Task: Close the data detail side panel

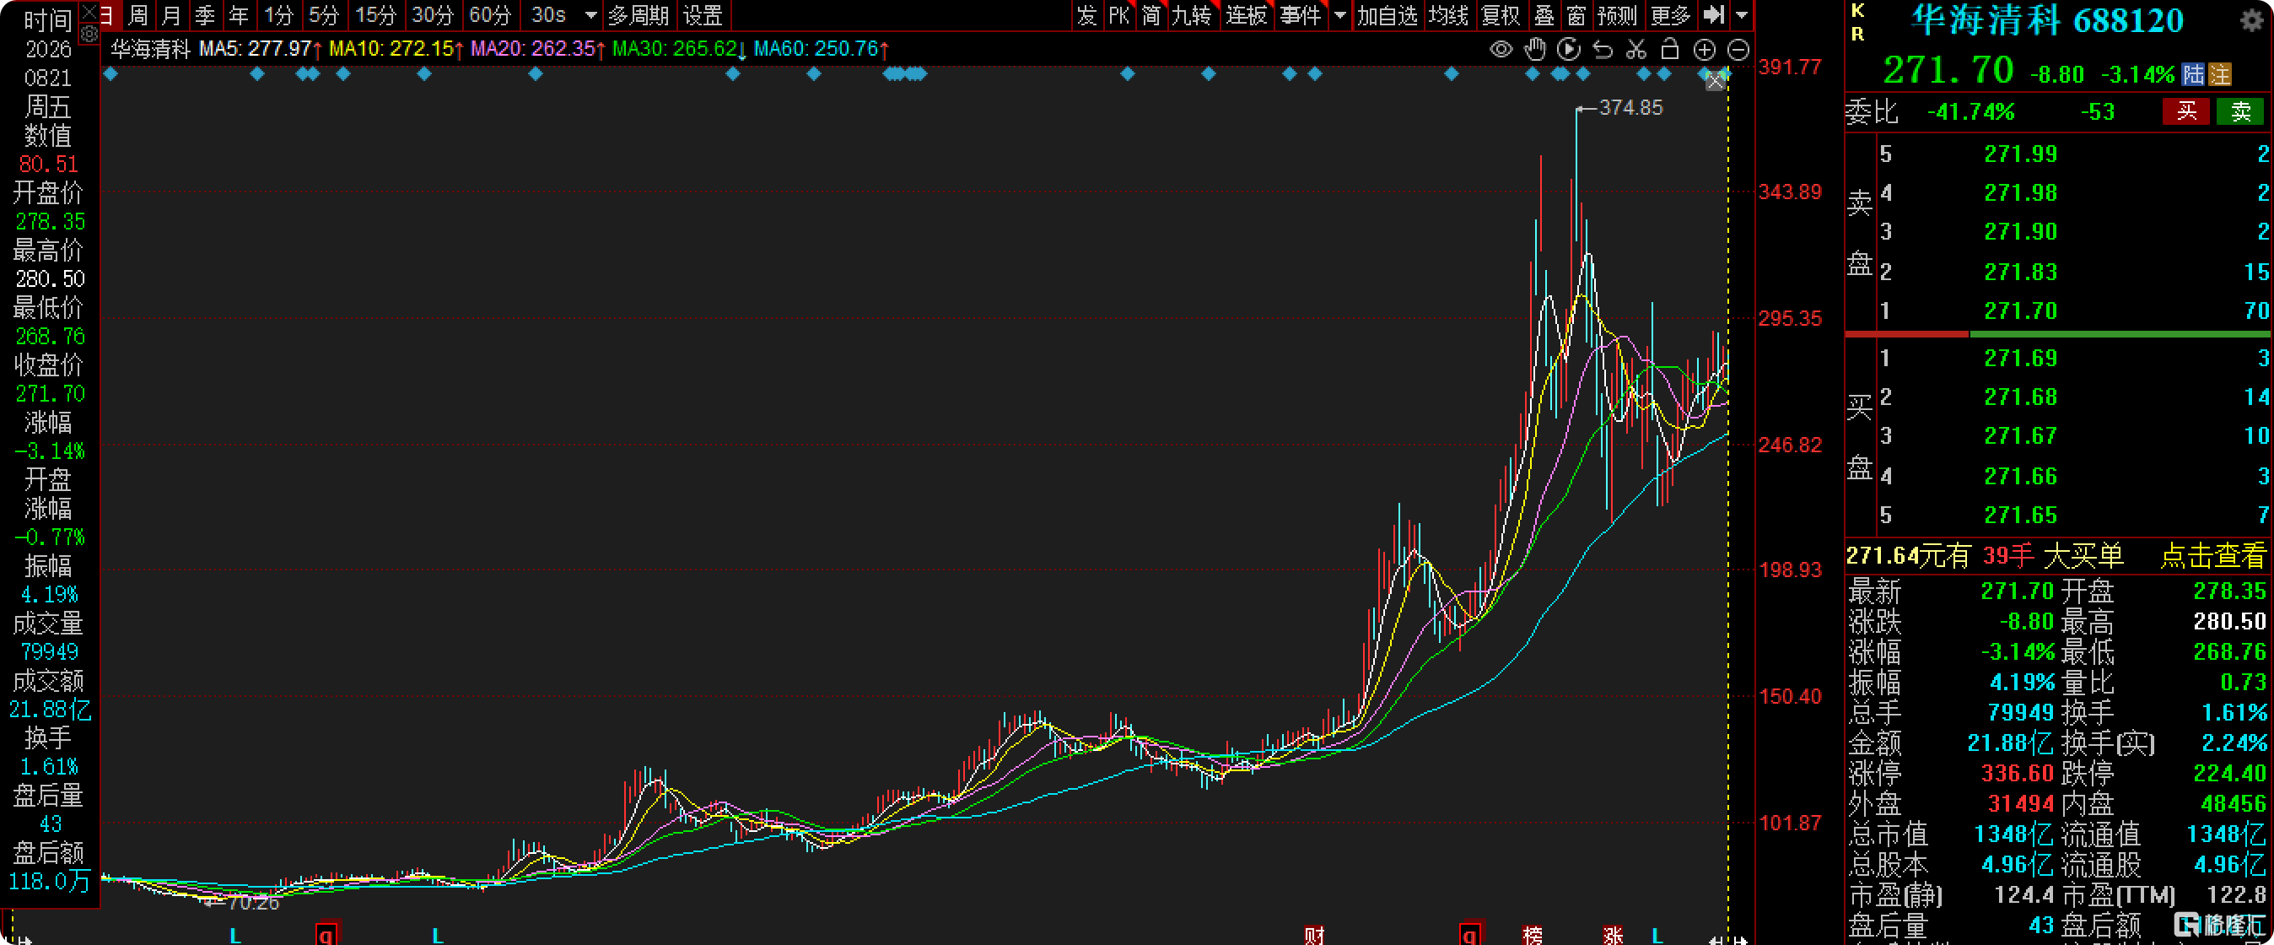Action: coord(89,12)
